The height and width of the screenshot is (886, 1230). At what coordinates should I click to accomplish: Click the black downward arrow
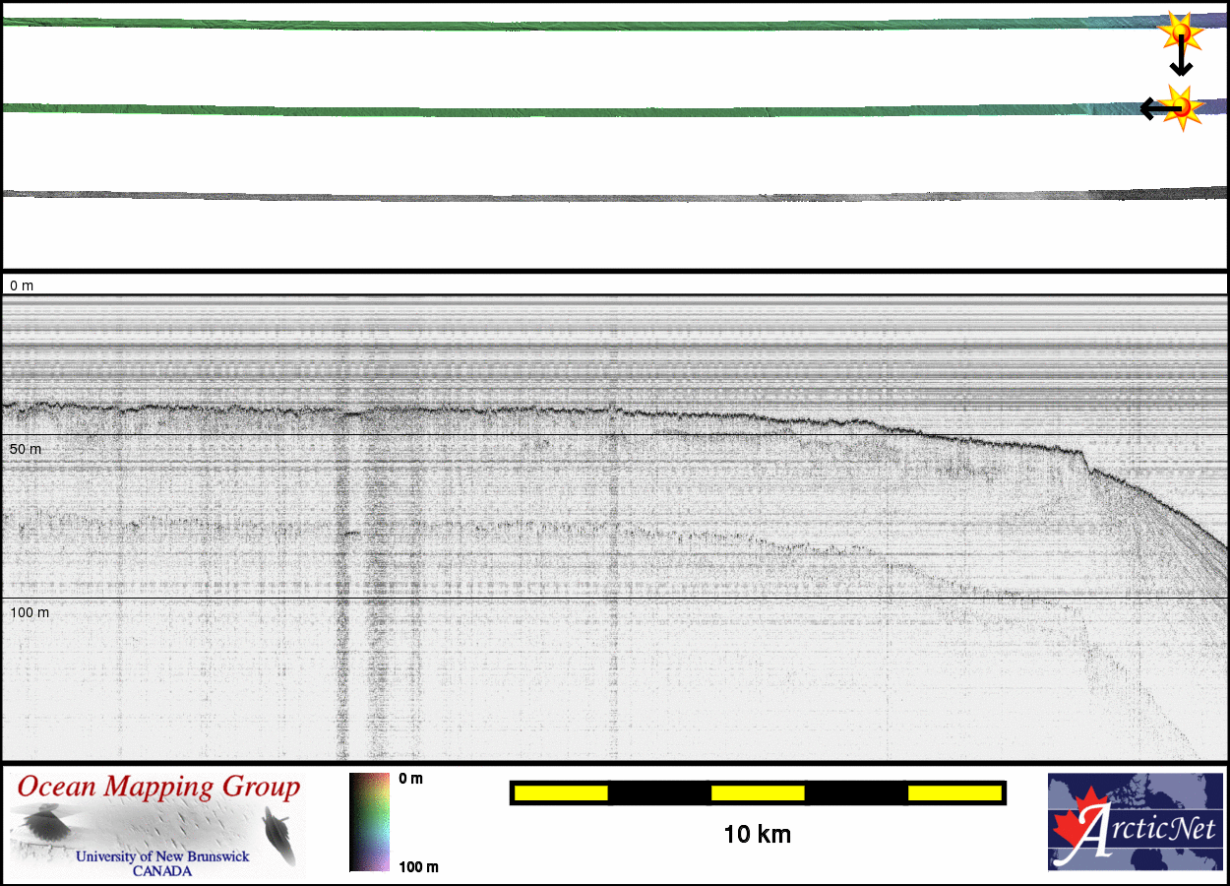tap(1181, 61)
